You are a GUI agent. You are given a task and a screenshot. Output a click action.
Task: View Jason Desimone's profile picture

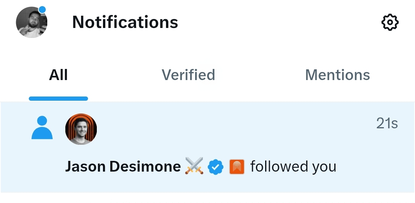tap(81, 129)
